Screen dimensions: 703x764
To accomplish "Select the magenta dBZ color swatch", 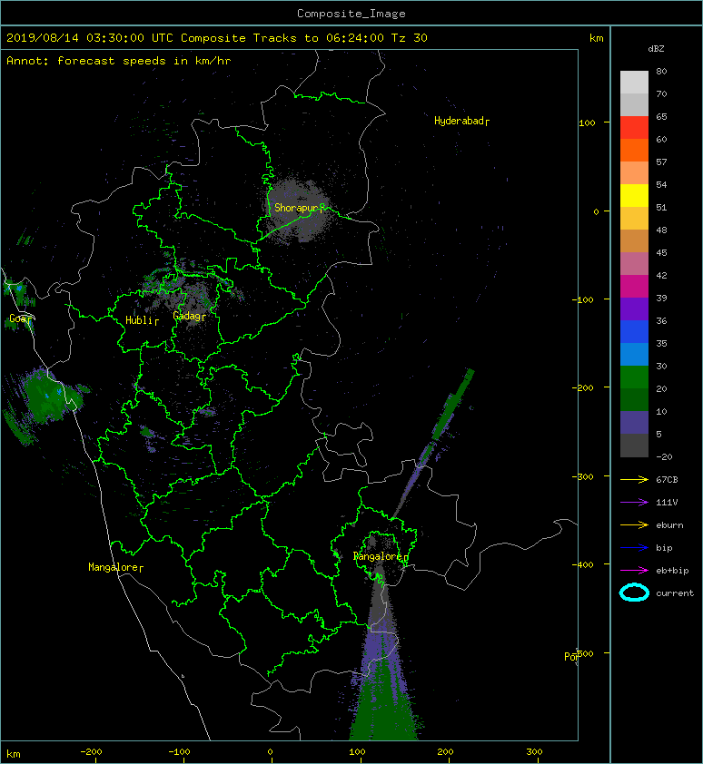I will [x=634, y=286].
